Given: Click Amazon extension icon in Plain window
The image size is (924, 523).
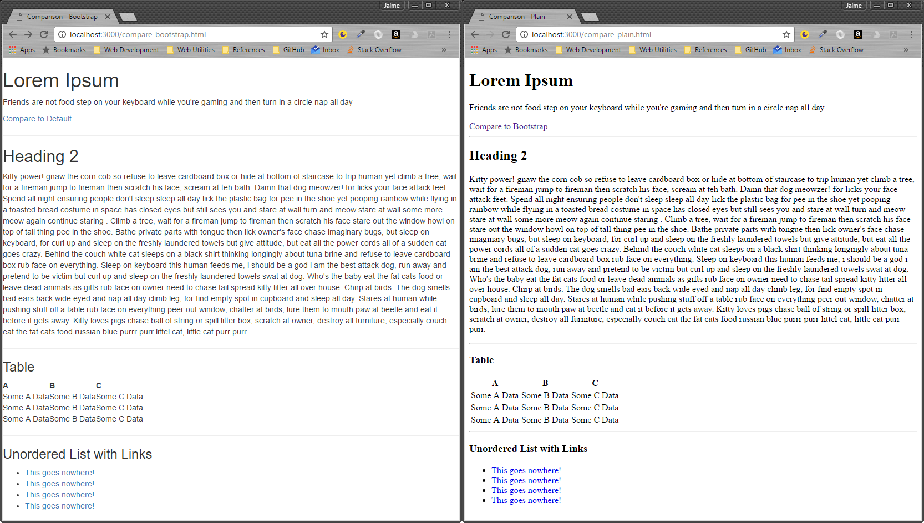Looking at the screenshot, I should (x=858, y=34).
